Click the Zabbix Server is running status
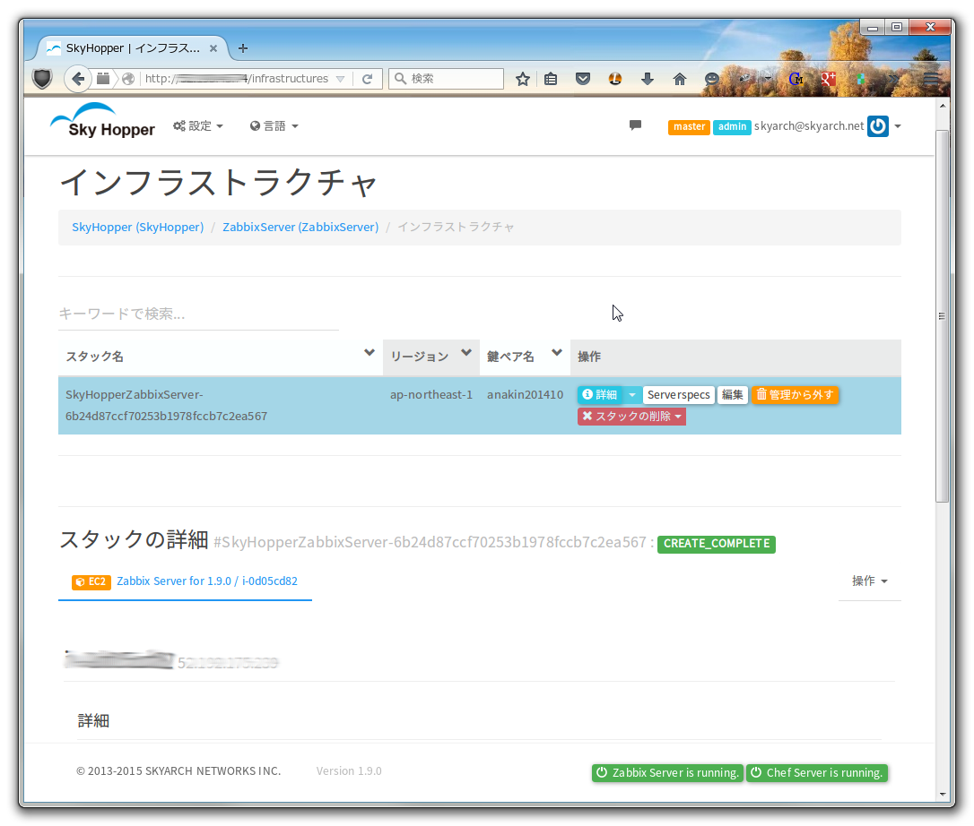 (x=668, y=772)
